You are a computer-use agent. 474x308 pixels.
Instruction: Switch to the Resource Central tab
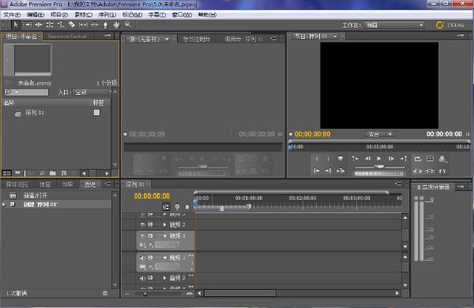coord(67,36)
